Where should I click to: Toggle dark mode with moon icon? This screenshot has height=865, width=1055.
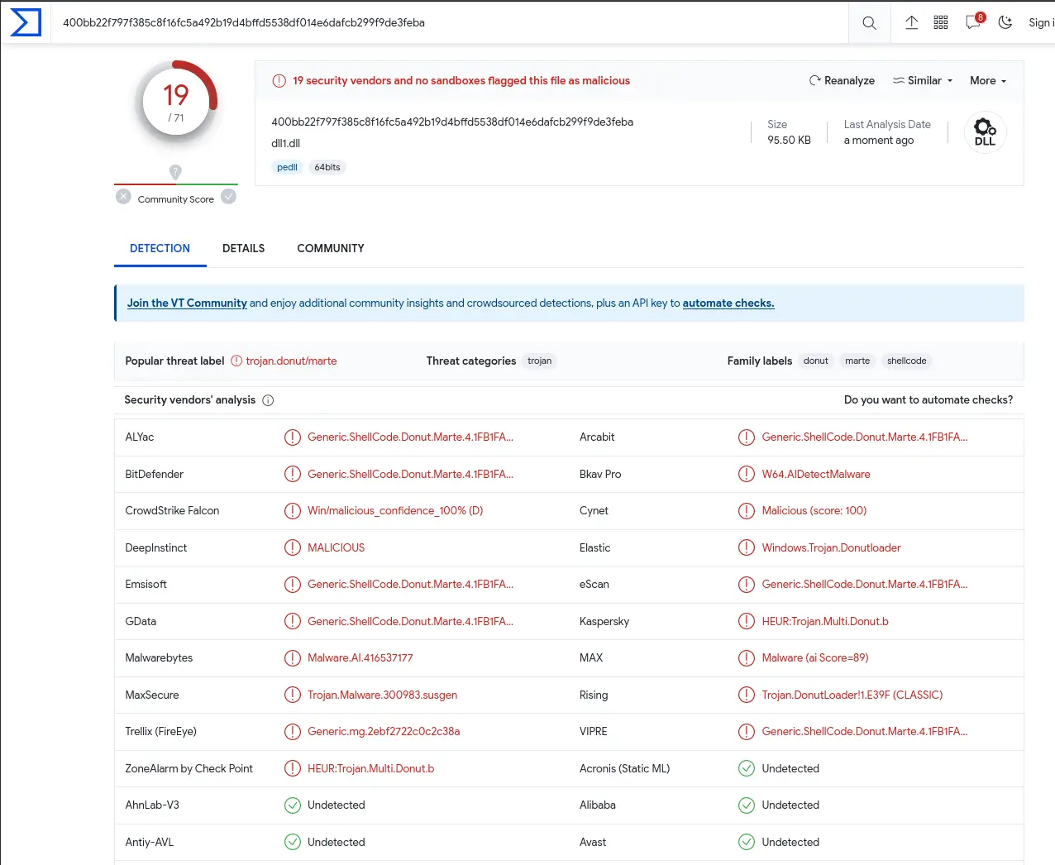click(1005, 23)
